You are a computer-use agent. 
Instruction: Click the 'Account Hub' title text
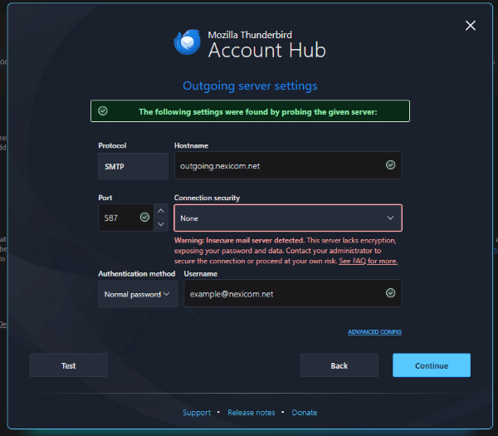[266, 50]
